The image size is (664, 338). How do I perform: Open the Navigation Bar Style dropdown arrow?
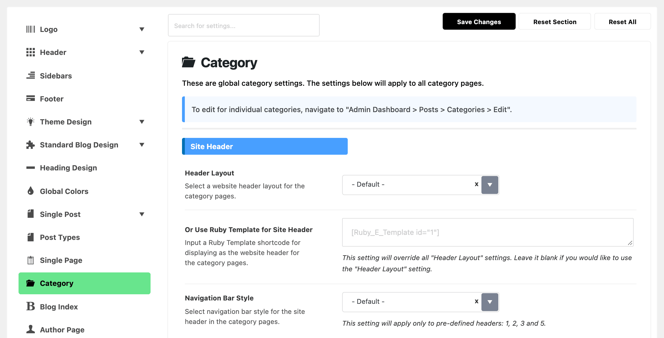[490, 302]
